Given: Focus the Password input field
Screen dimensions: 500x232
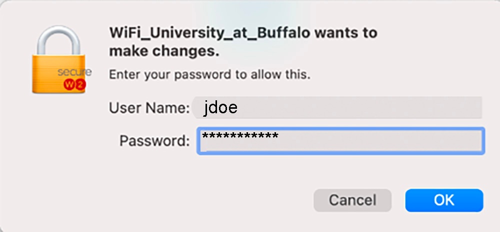Looking at the screenshot, I should click(x=340, y=141).
